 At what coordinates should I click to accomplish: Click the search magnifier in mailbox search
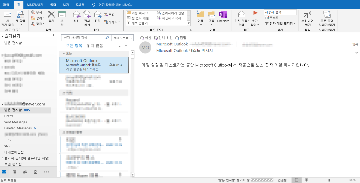(x=107, y=38)
